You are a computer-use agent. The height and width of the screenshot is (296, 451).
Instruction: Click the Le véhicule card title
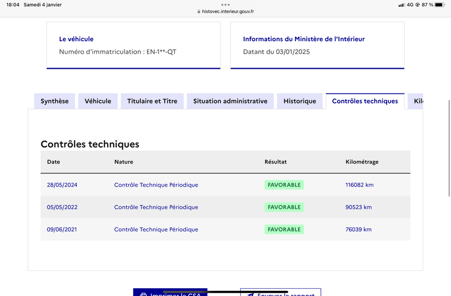76,39
